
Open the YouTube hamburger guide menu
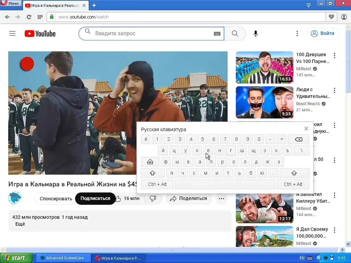click(x=12, y=34)
